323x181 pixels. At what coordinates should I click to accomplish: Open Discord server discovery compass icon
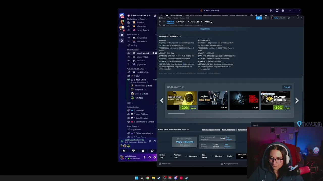coord(122,40)
